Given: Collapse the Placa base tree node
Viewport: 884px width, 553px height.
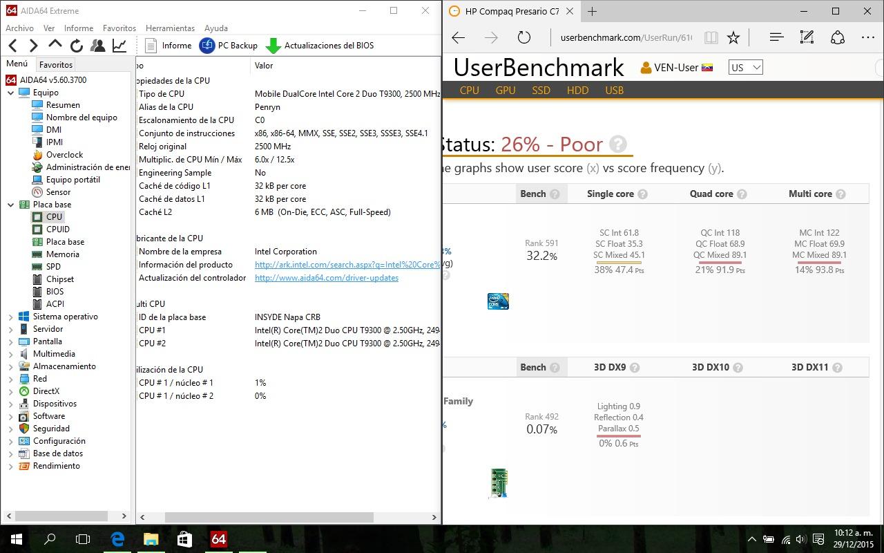Looking at the screenshot, I should [11, 205].
